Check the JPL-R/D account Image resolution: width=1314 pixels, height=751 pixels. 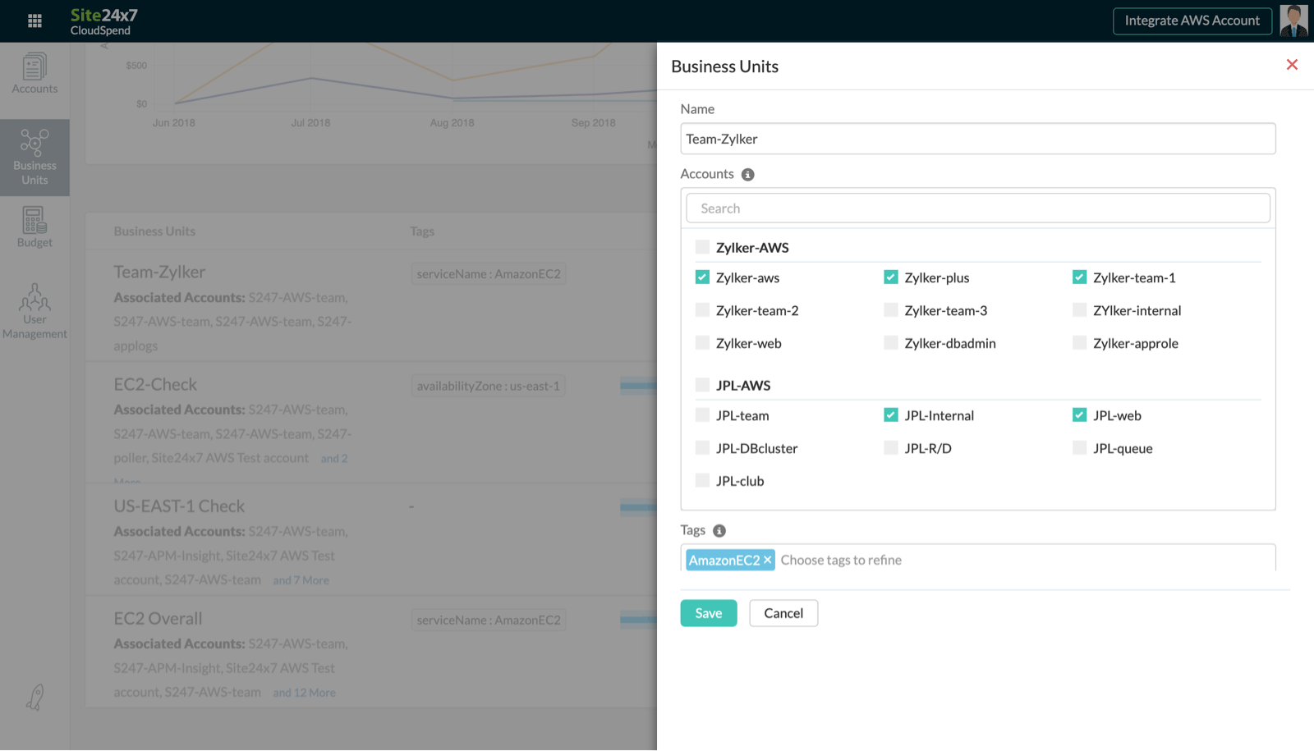(891, 448)
